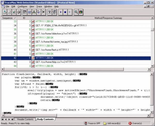The width and height of the screenshot is (155, 126).
Task: Click the magnifying glass find icon
Action: (x=76, y=12)
